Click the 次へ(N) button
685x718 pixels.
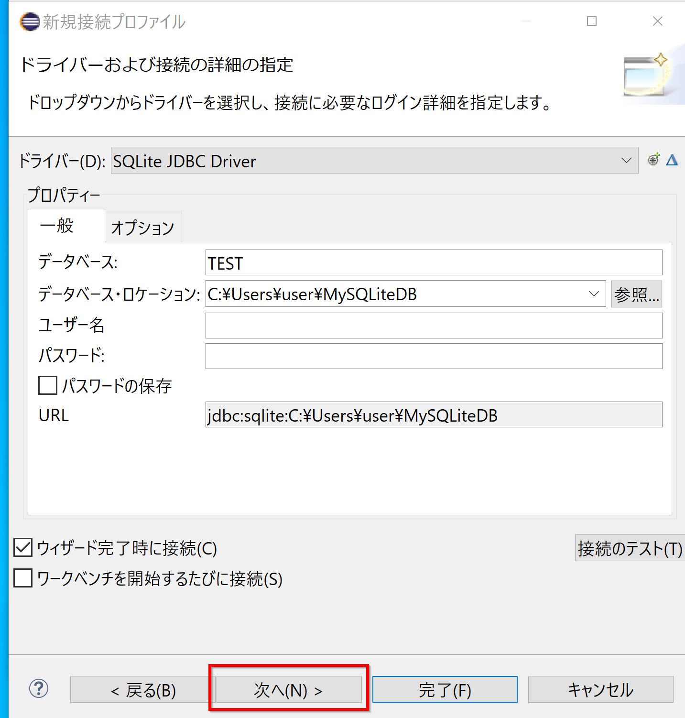click(x=288, y=690)
